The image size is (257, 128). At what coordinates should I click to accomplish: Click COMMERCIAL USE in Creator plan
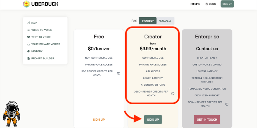tap(153, 58)
